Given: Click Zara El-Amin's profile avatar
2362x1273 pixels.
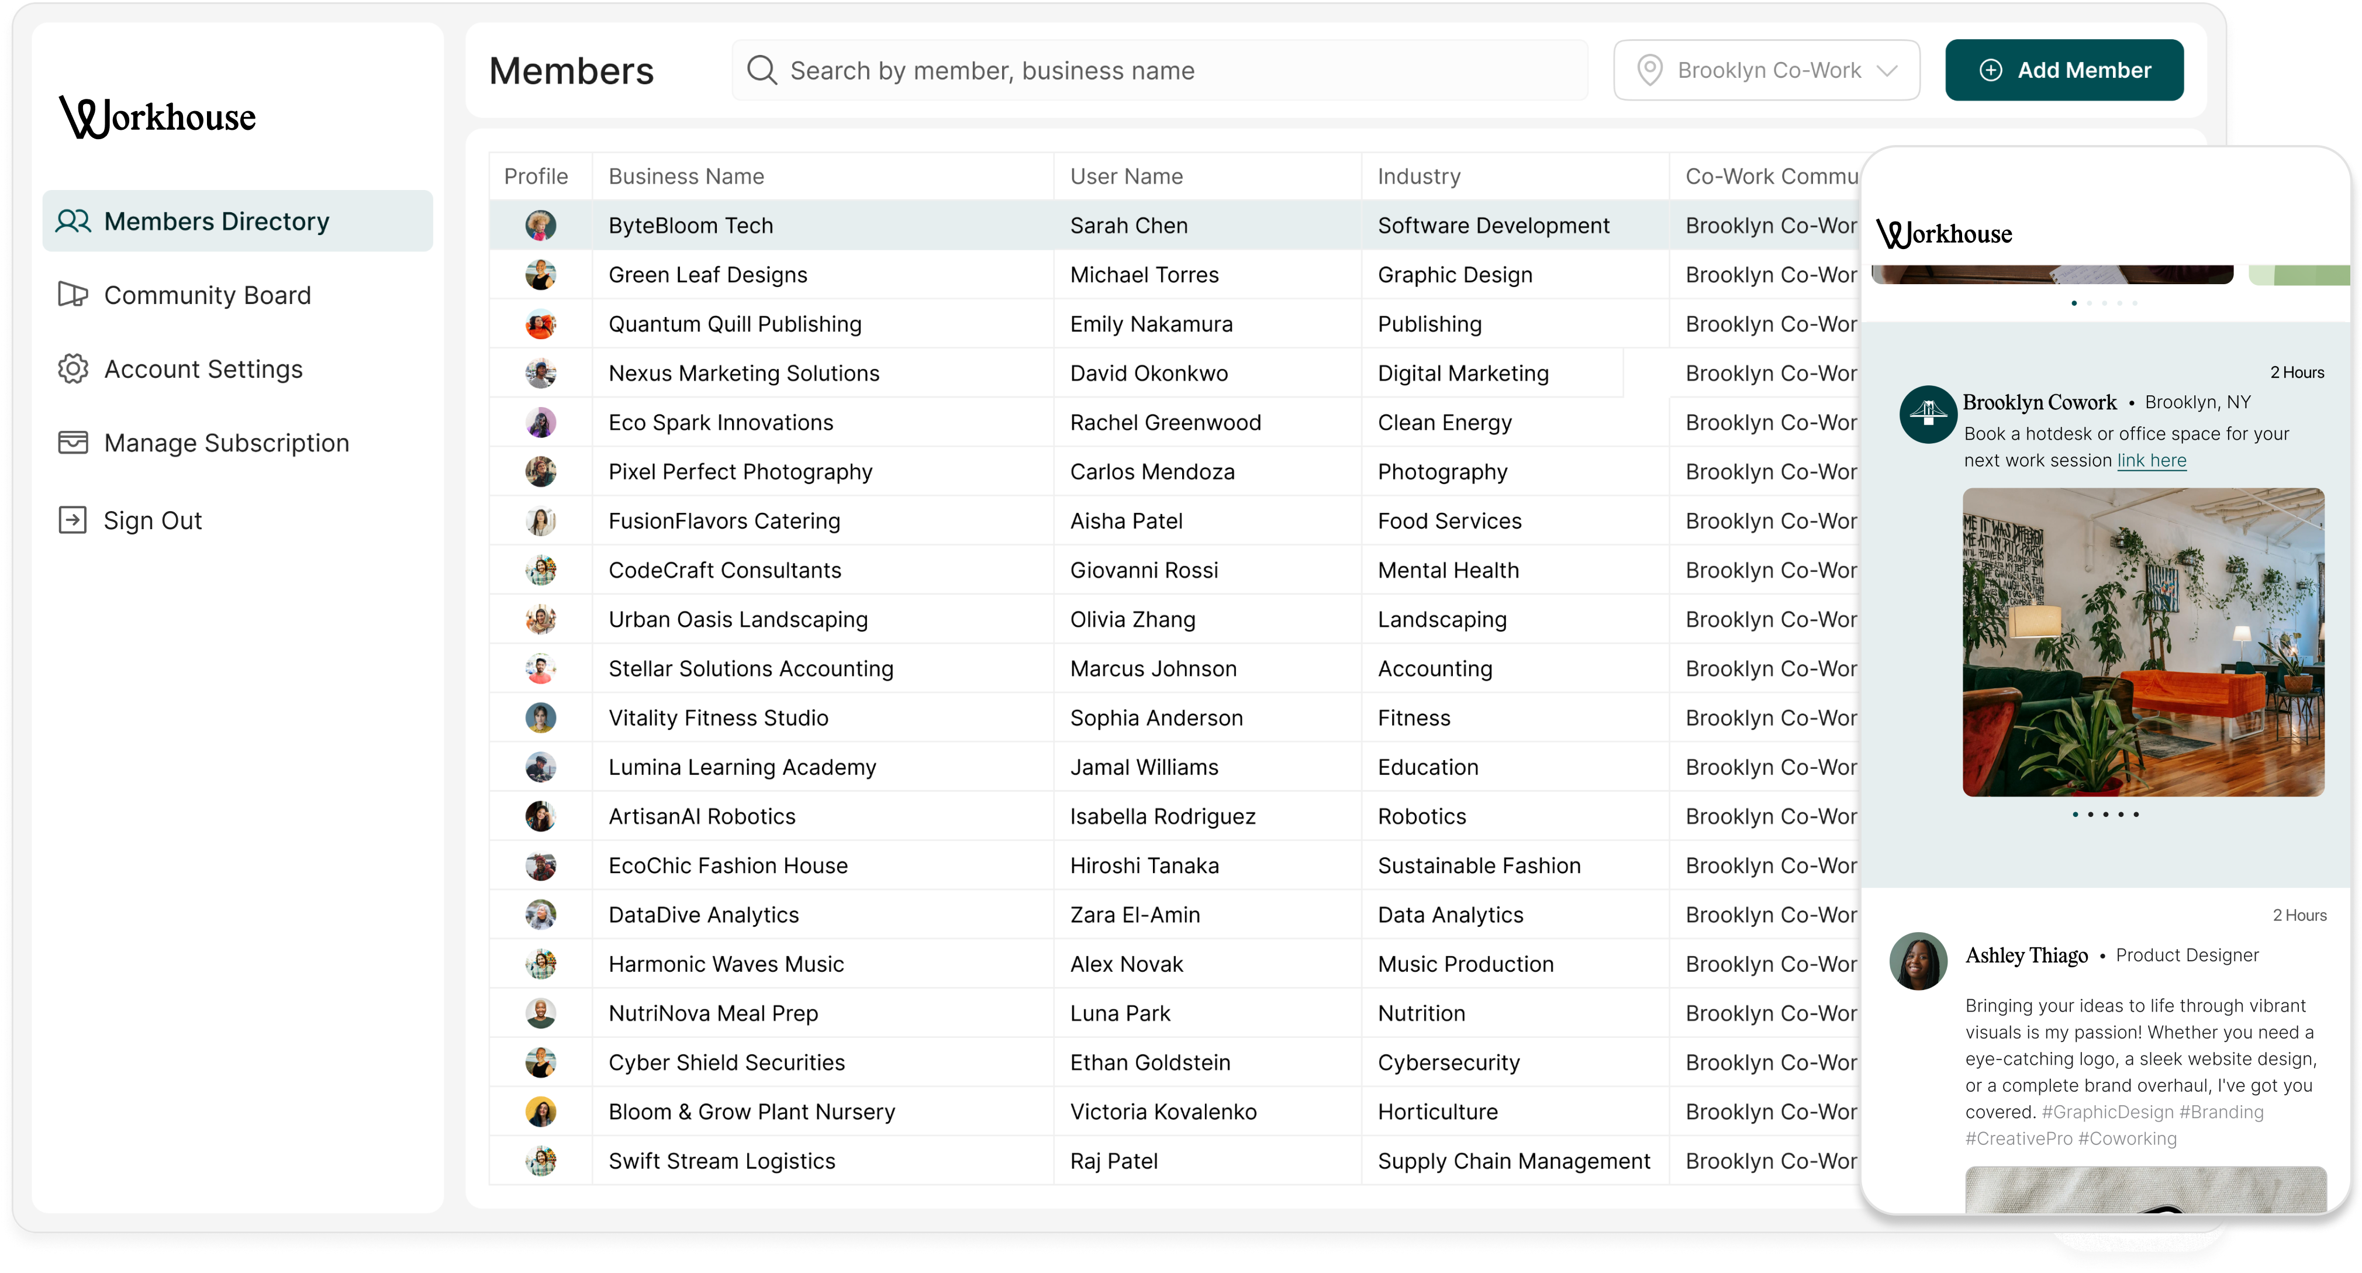Looking at the screenshot, I should 541,915.
